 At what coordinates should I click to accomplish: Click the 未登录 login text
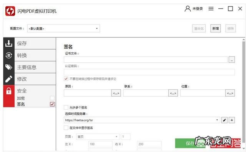click(198, 8)
